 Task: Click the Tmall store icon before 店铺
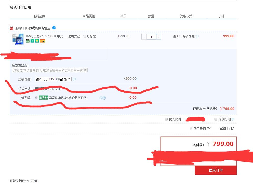pos(11,28)
